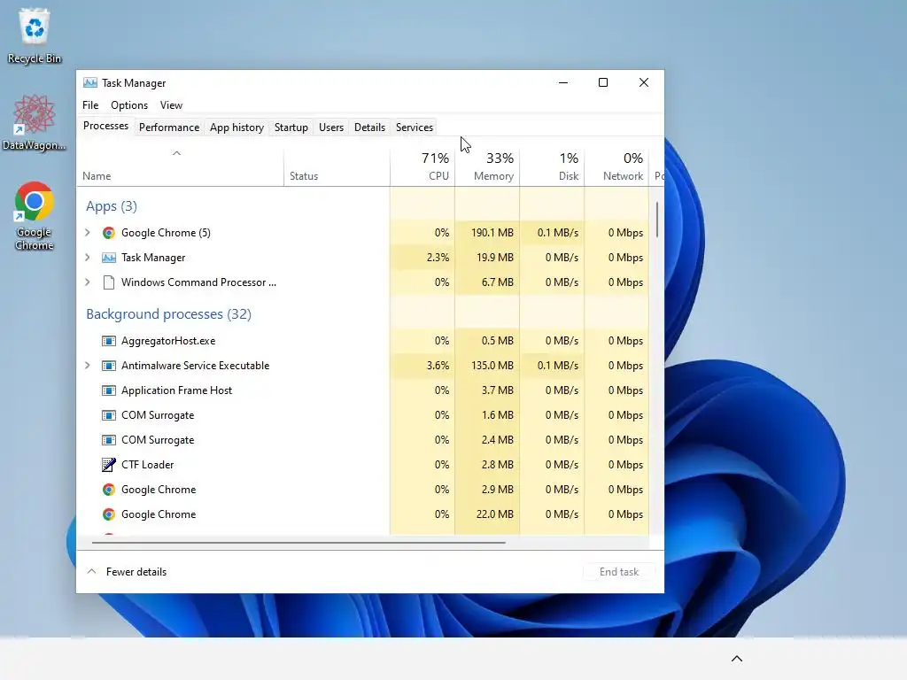Switch to the Performance tab

point(169,127)
